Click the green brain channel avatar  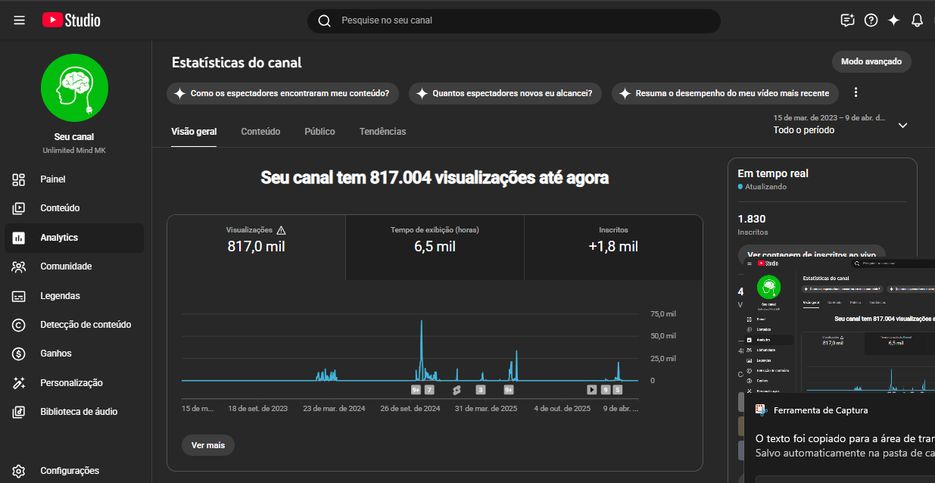74,87
